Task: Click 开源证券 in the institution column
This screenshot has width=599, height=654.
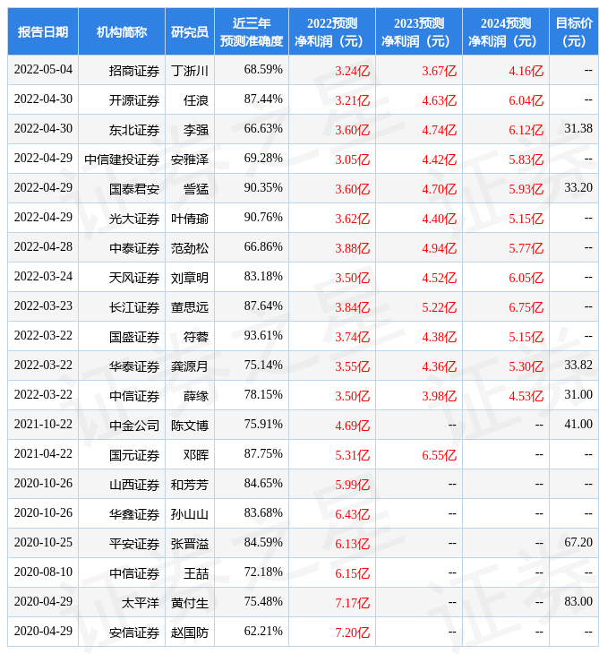Action: [134, 100]
